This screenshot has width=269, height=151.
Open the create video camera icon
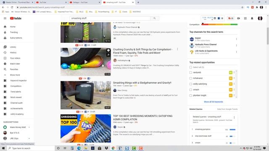point(239,18)
